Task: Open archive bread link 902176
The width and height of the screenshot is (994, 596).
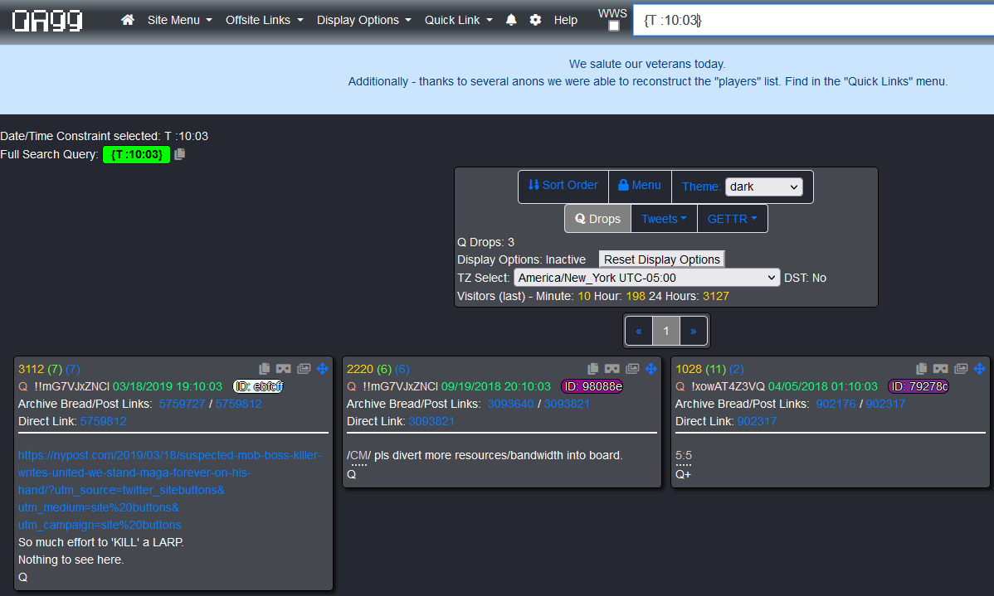Action: [x=836, y=404]
